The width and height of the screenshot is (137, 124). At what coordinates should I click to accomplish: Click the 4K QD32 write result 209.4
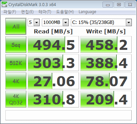(x=106, y=99)
